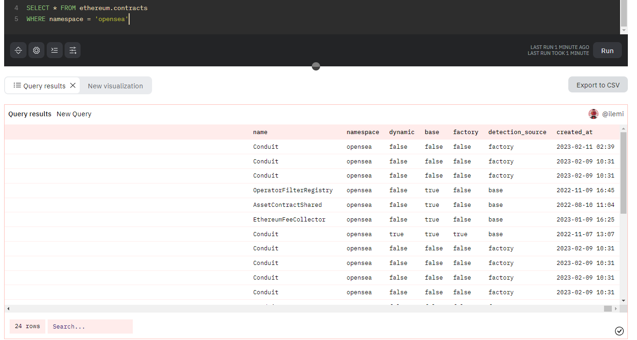Sort by the name column header
Viewport: 637px width, 340px height.
(x=260, y=132)
